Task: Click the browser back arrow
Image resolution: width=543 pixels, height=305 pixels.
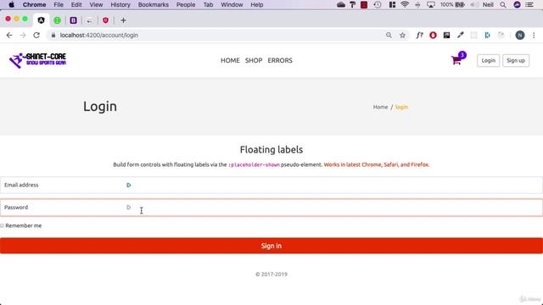Action: point(9,36)
